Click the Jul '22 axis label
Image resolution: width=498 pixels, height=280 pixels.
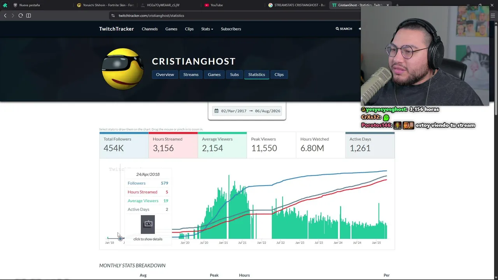tap(281, 243)
